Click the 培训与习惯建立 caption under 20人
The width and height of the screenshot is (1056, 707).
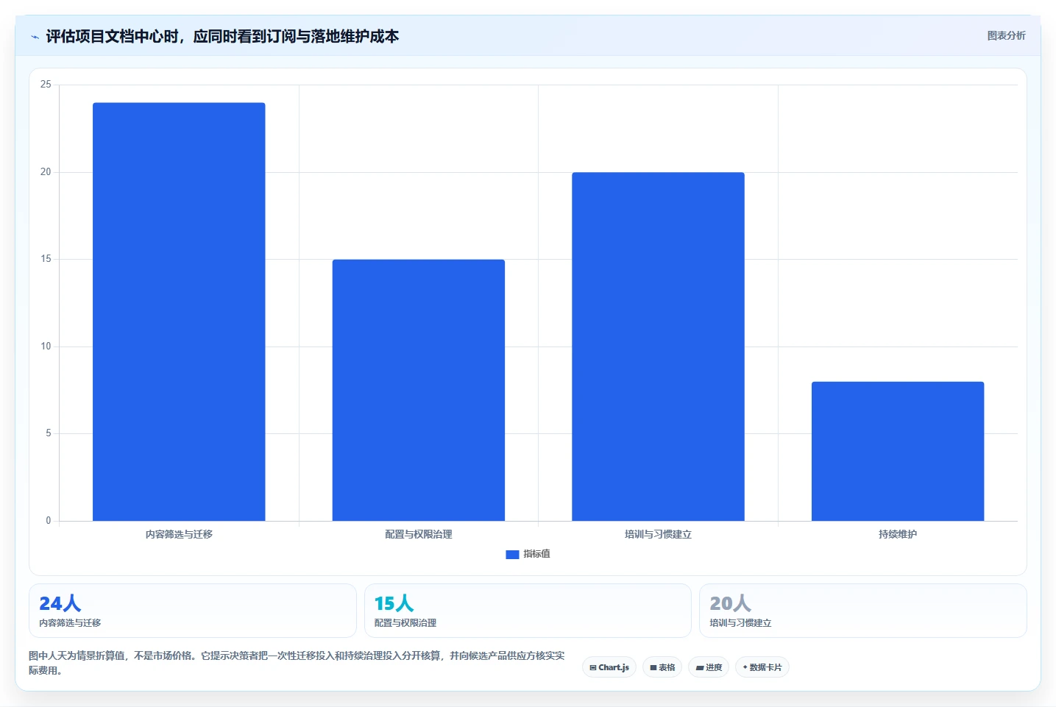click(x=740, y=623)
